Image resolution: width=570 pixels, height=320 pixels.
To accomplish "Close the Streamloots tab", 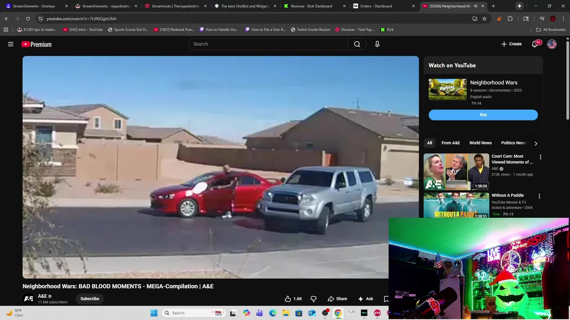I will click(x=205, y=6).
